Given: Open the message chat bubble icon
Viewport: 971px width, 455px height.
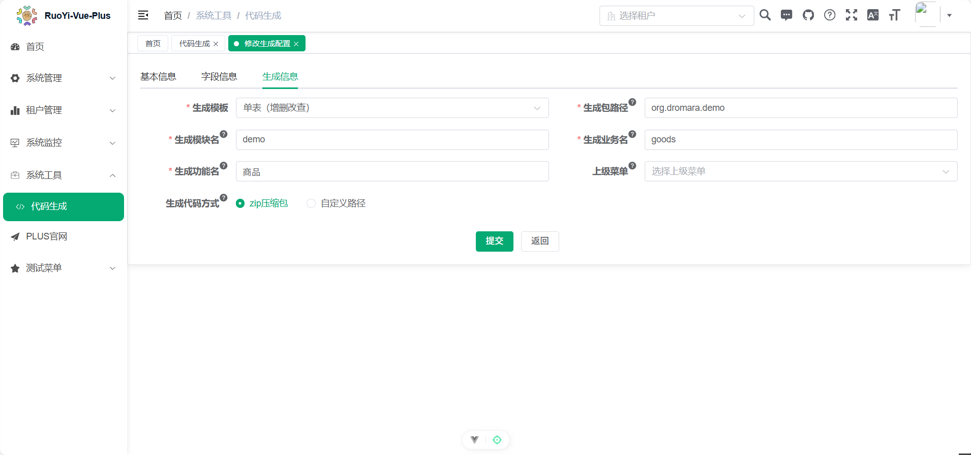Looking at the screenshot, I should 786,15.
